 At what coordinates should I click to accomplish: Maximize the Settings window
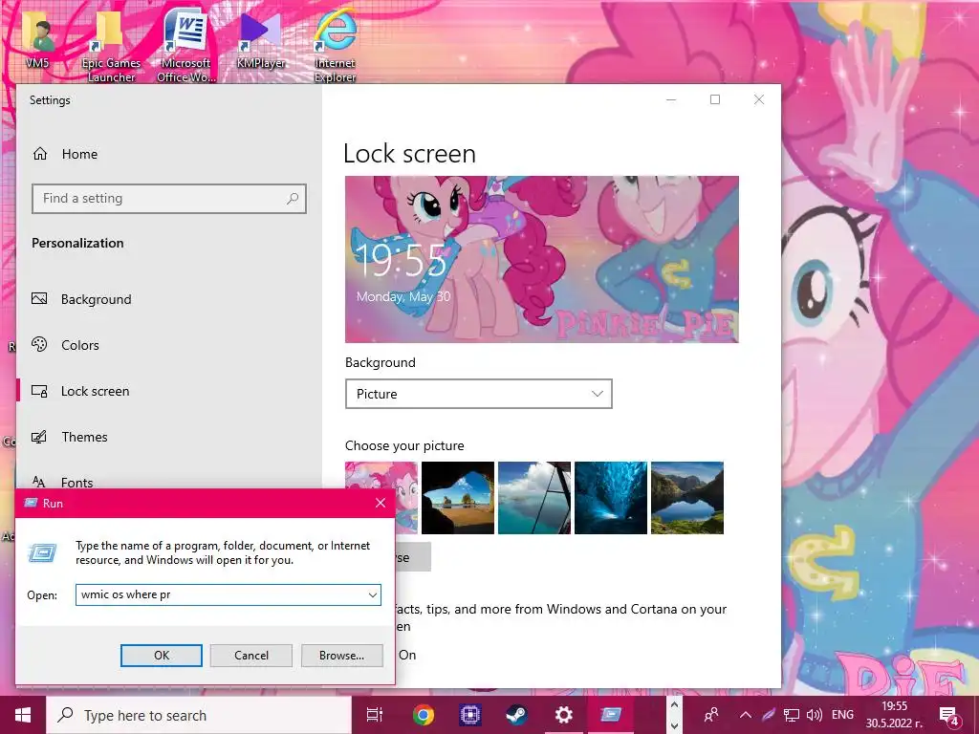point(715,99)
